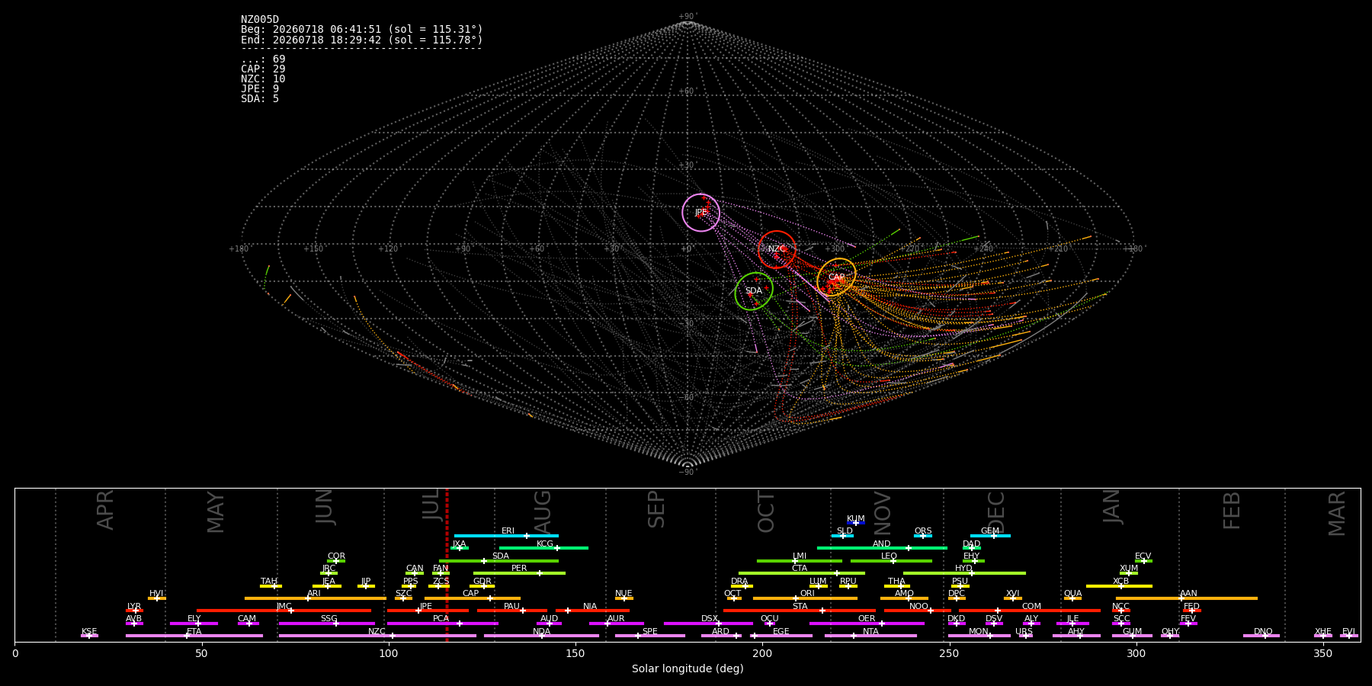This screenshot has height=686, width=1372.
Task: Click the SPE pink bar in the timeline
Action: point(650,636)
